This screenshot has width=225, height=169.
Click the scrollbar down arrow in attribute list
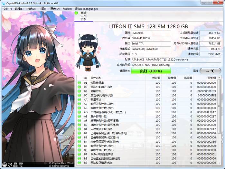coord(219,163)
